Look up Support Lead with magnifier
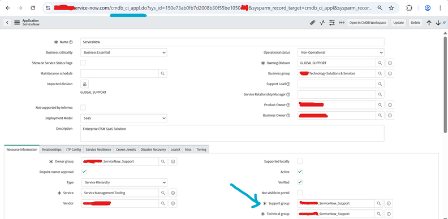This screenshot has width=448, height=219. [380, 84]
